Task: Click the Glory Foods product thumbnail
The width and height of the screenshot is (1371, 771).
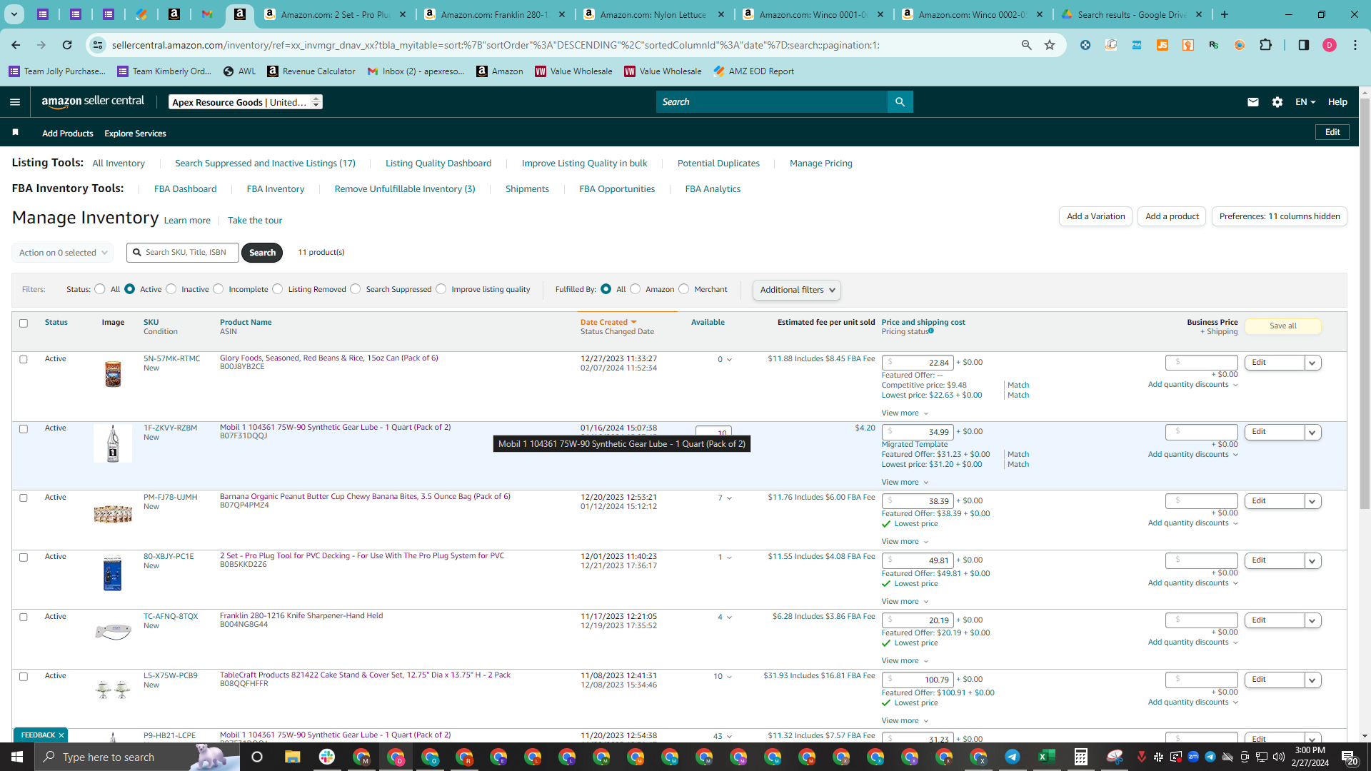Action: (x=113, y=373)
